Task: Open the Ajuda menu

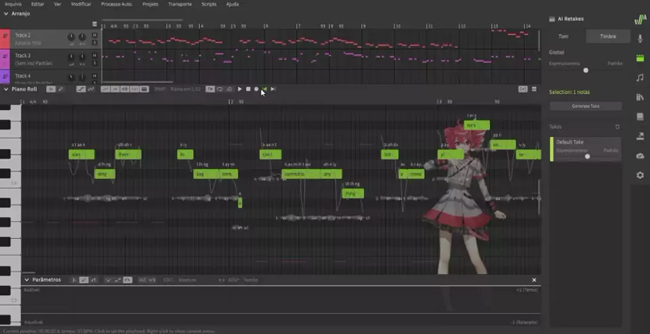Action: click(x=232, y=4)
